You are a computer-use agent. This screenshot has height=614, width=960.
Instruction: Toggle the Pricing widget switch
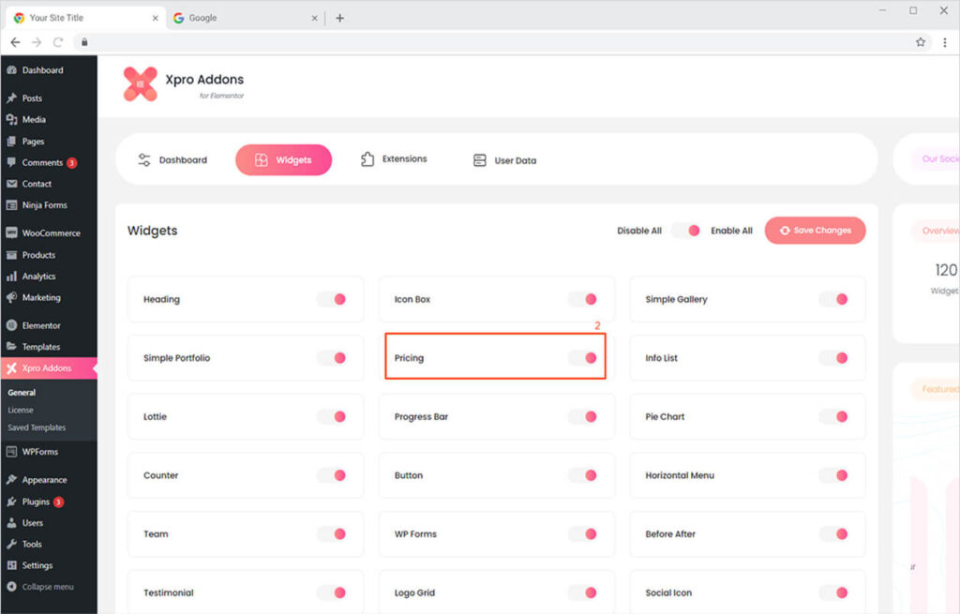click(x=582, y=358)
